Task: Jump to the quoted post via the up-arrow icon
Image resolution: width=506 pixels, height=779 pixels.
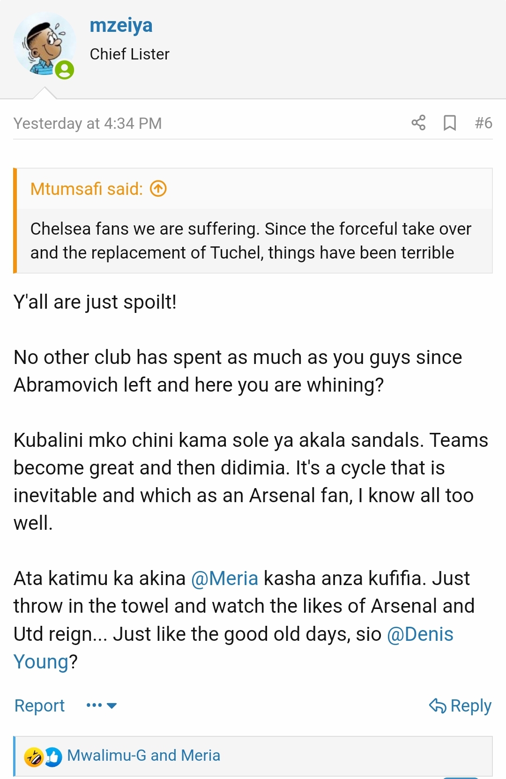Action: coord(158,189)
